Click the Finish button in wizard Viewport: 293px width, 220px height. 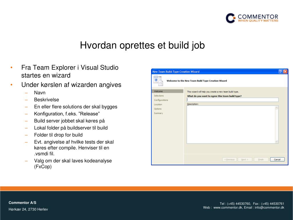pyautogui.click(x=261, y=160)
